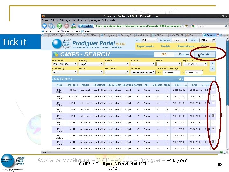The image size is (229, 172).
Task: Switch to the Catalog S browser tab
Action: tap(125, 35)
